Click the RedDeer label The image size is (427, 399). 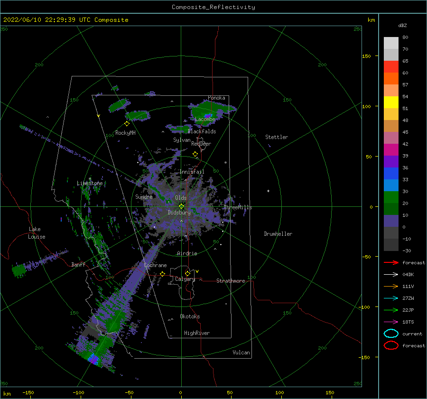point(201,144)
